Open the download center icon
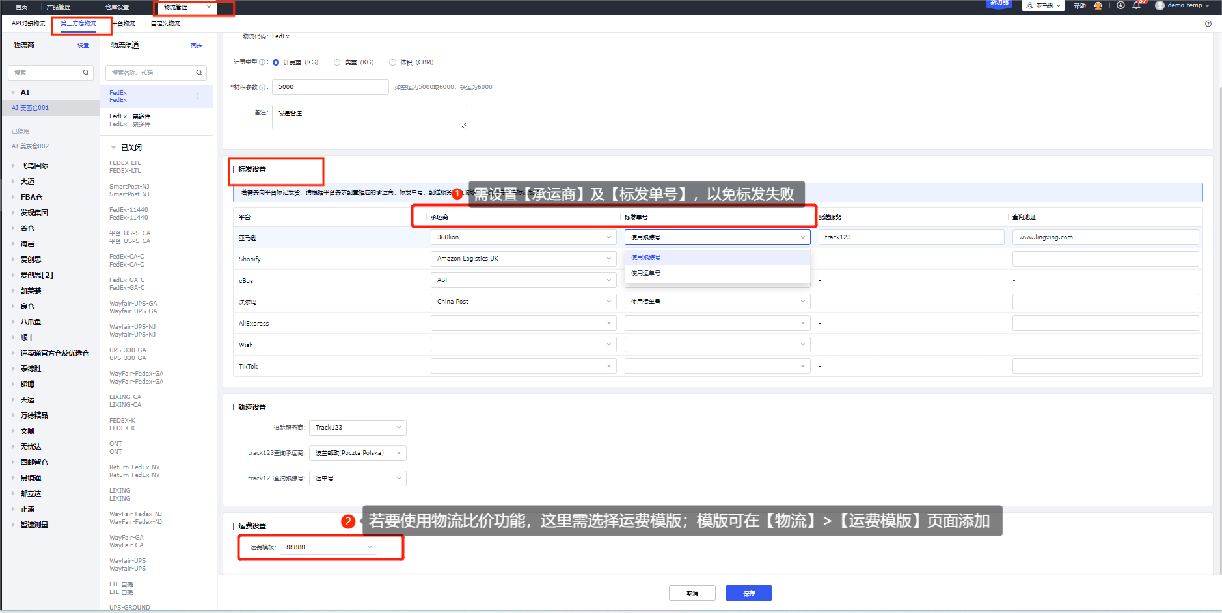 pos(1120,5)
